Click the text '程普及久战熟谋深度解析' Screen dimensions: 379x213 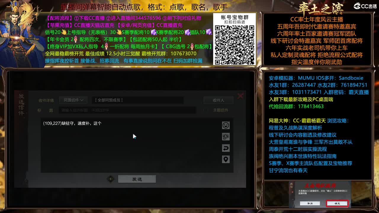pos(295,128)
